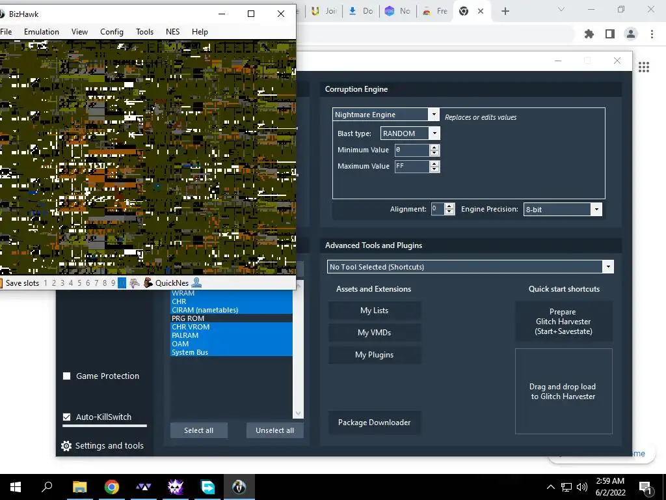Screen dimensions: 666x500
Task: Close the active Chrome tab
Action: click(481, 11)
